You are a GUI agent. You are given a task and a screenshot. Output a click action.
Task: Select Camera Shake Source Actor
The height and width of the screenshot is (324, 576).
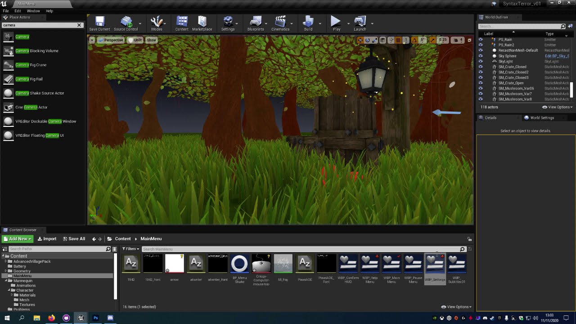[43, 93]
